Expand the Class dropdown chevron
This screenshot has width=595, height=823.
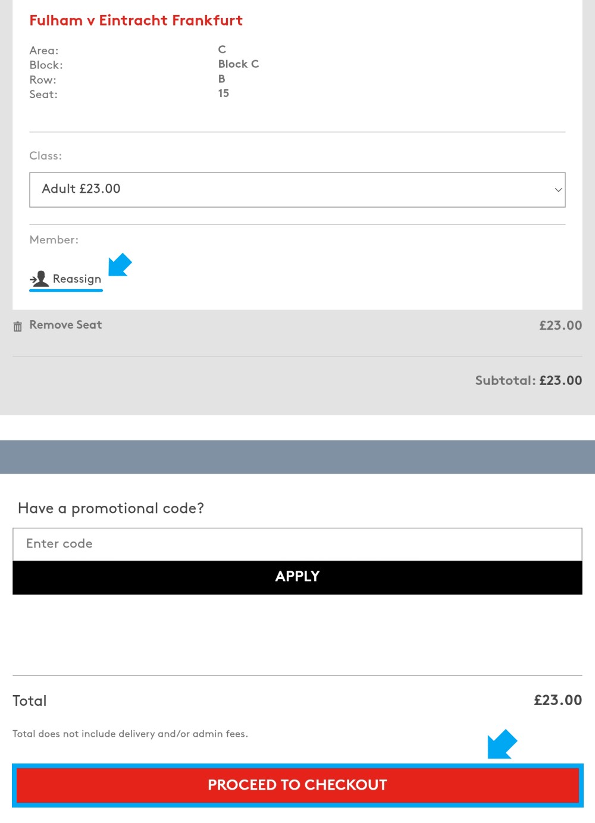point(558,190)
